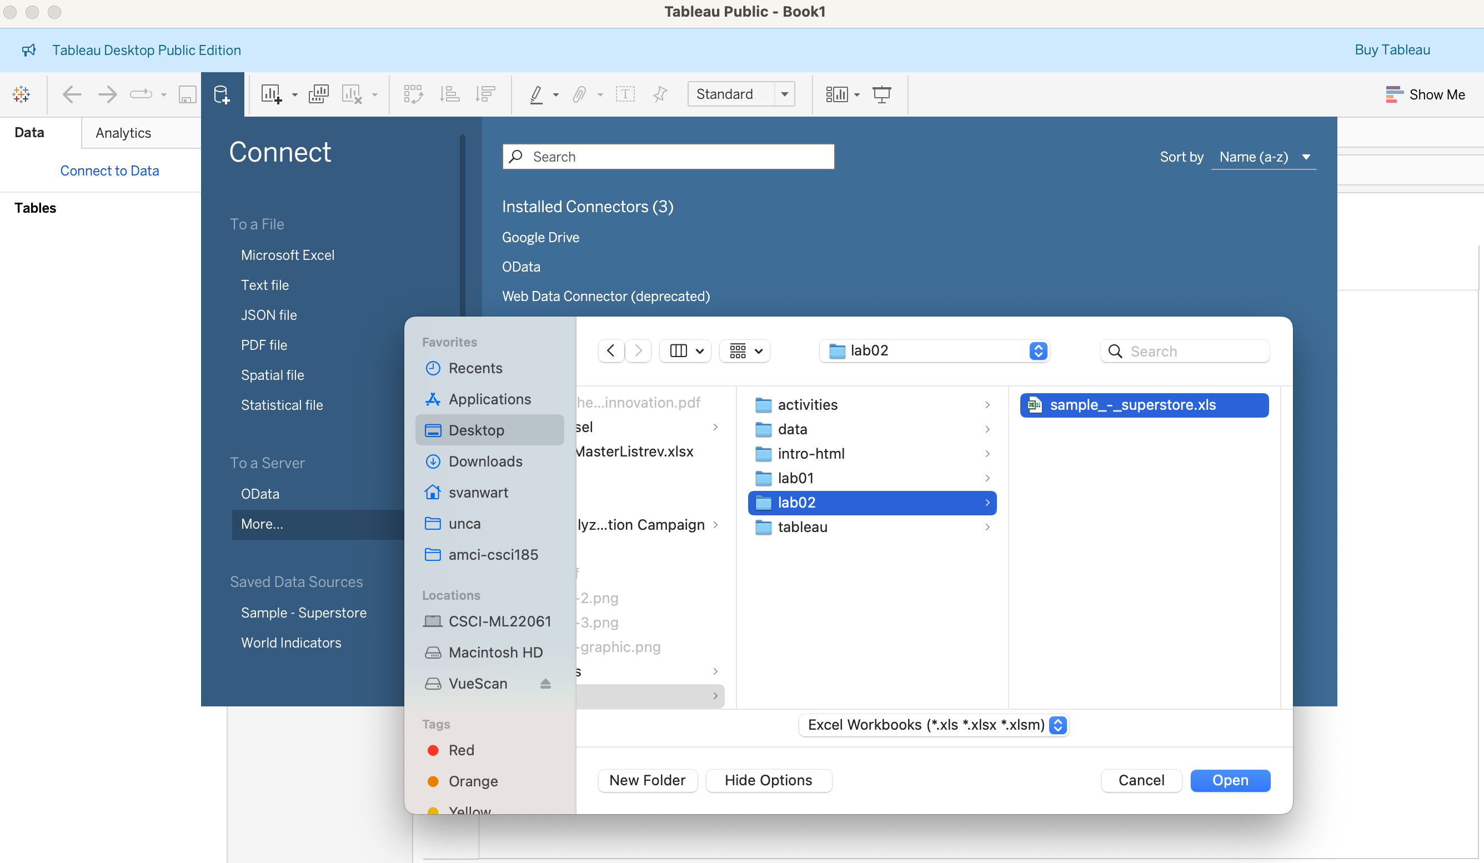The height and width of the screenshot is (863, 1484).
Task: Select the tableau folder in the file list
Action: point(802,527)
